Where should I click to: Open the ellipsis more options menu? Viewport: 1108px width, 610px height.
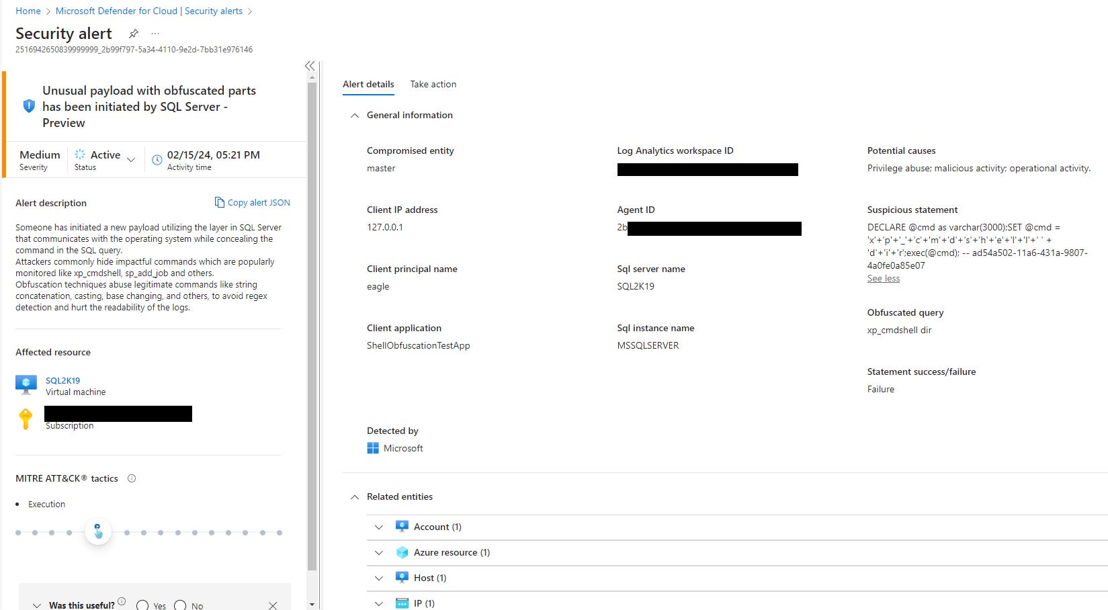tap(155, 34)
